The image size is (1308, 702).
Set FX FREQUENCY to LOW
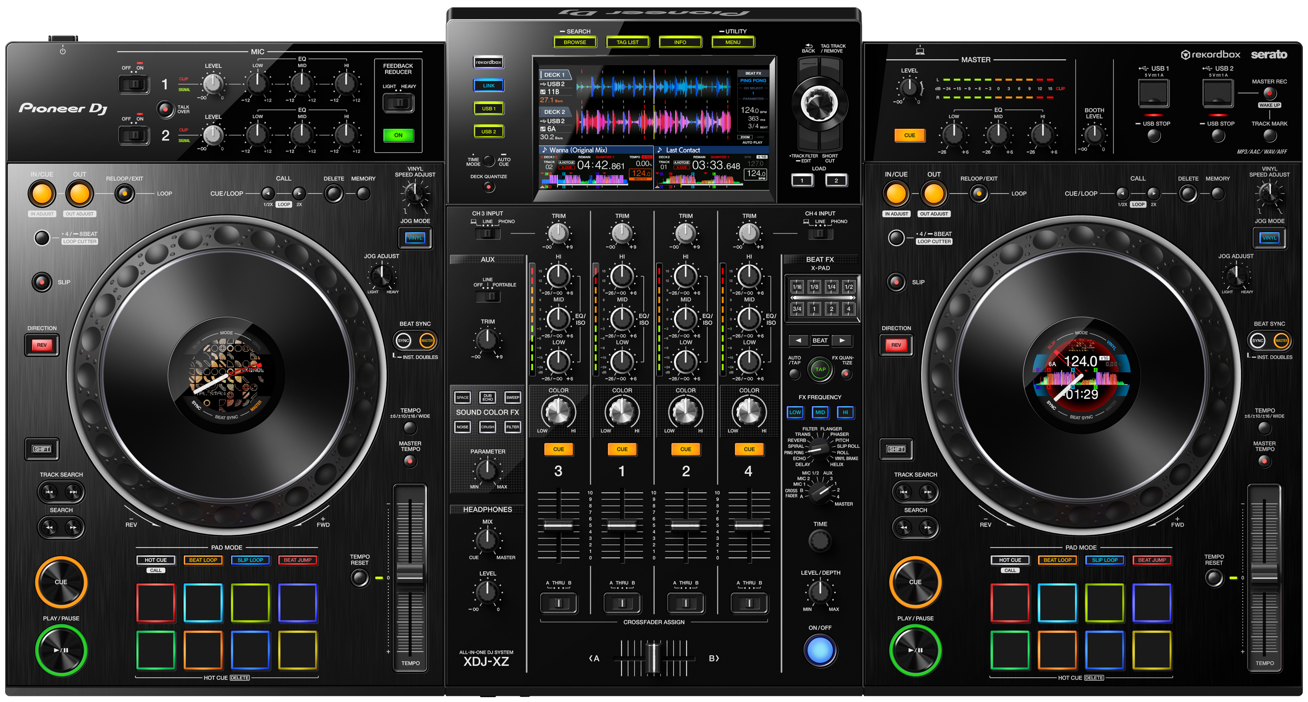[x=795, y=413]
